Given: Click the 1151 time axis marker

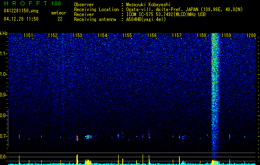Looking at the screenshot, I should point(28,35).
